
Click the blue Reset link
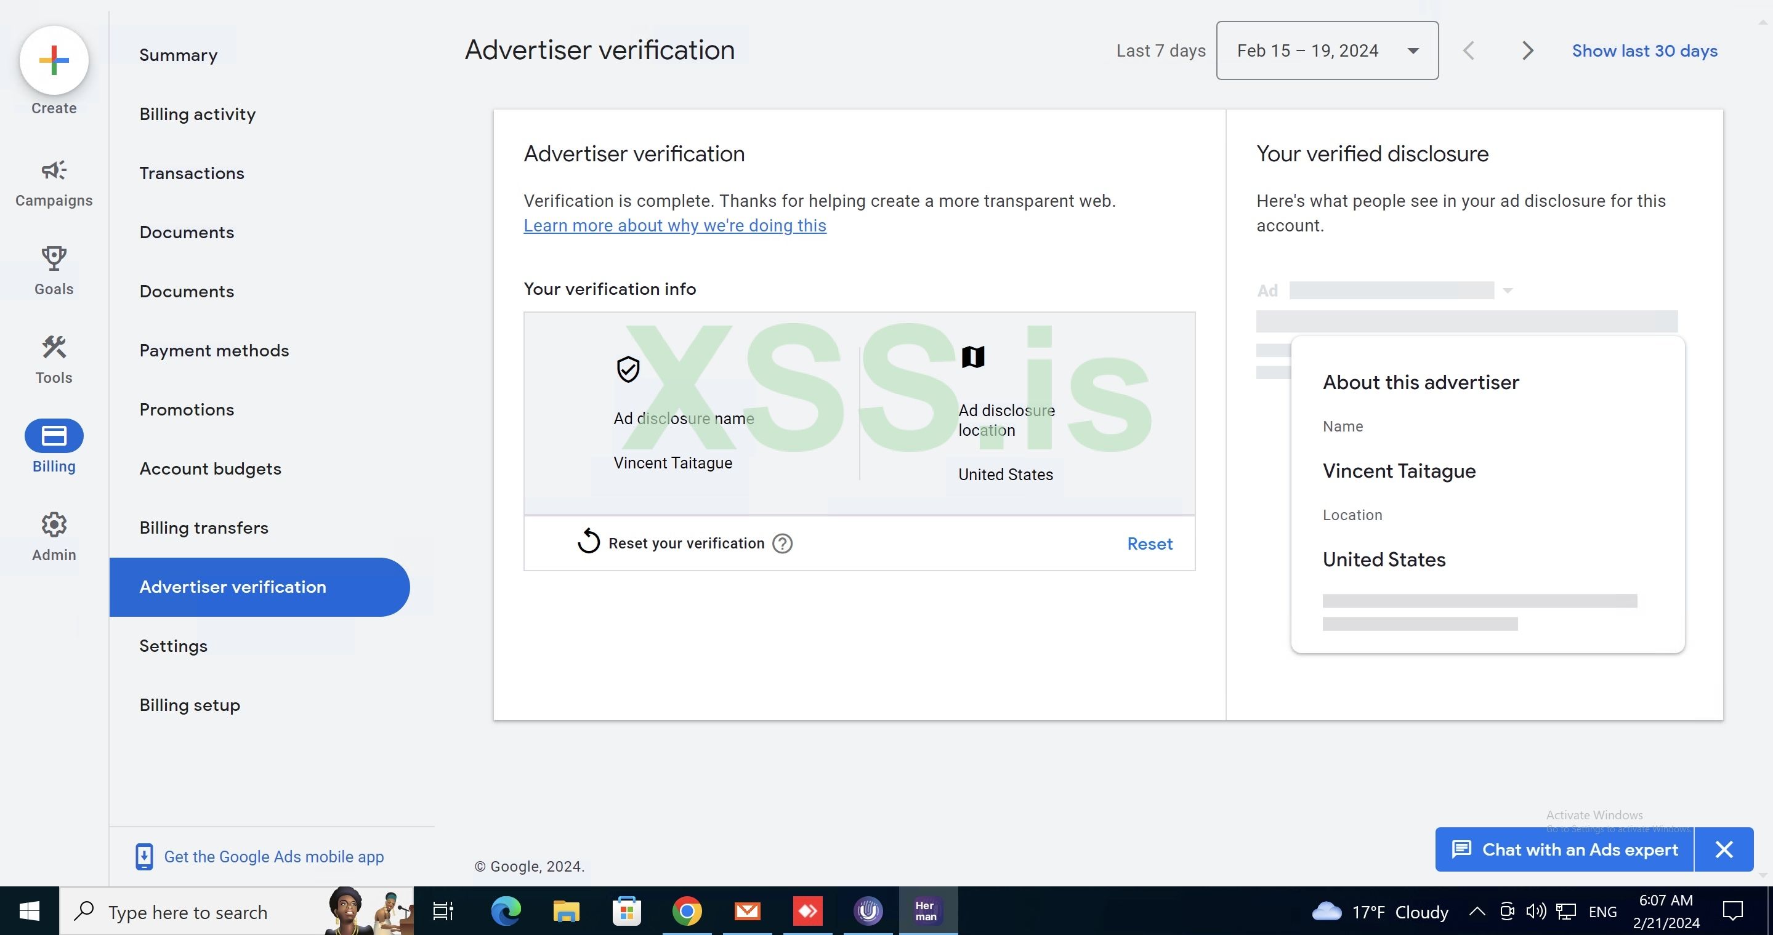(x=1149, y=544)
